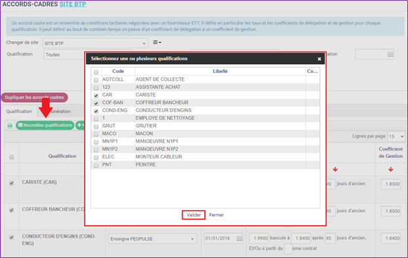
Task: Open calendar icon next to 01/01/2018 date
Action: (x=239, y=238)
